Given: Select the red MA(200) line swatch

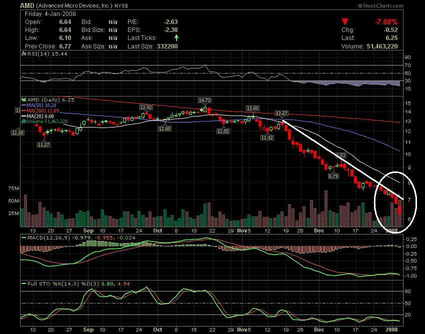Looking at the screenshot, I should [x=23, y=111].
